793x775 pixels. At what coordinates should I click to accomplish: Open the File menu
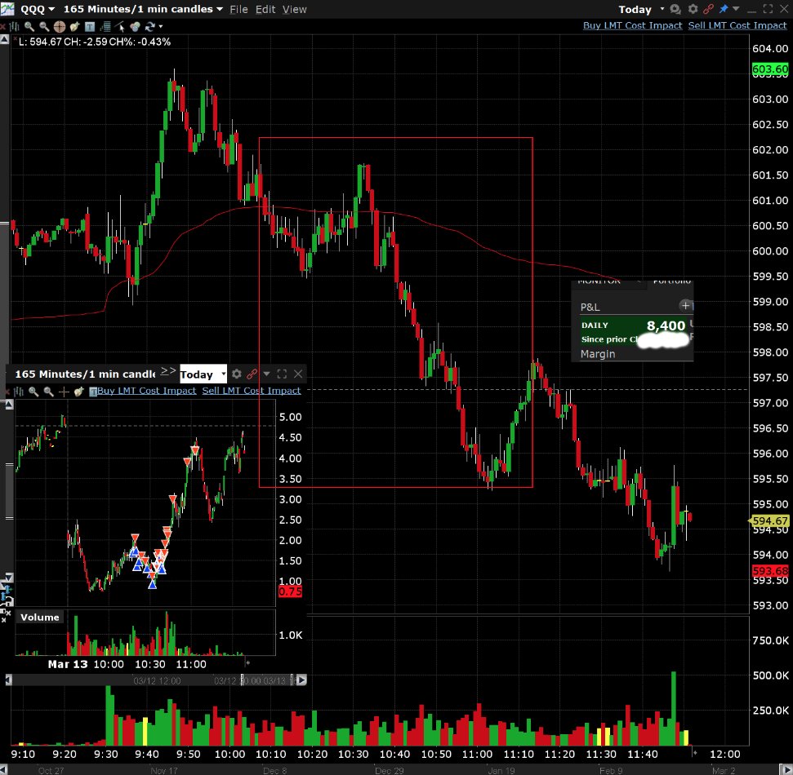(x=238, y=9)
